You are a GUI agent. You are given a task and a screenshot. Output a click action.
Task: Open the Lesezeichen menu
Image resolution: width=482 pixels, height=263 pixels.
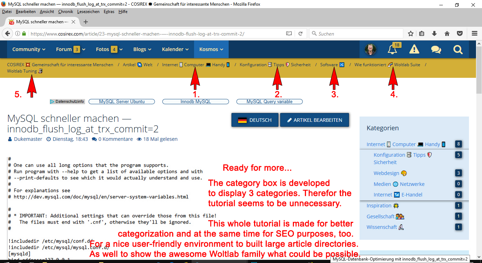click(x=89, y=12)
